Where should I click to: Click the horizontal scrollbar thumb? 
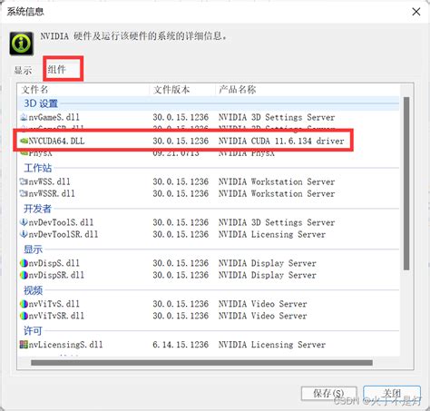(x=201, y=363)
